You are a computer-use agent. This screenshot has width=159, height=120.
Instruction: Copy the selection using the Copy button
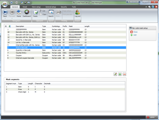tap(43, 14)
